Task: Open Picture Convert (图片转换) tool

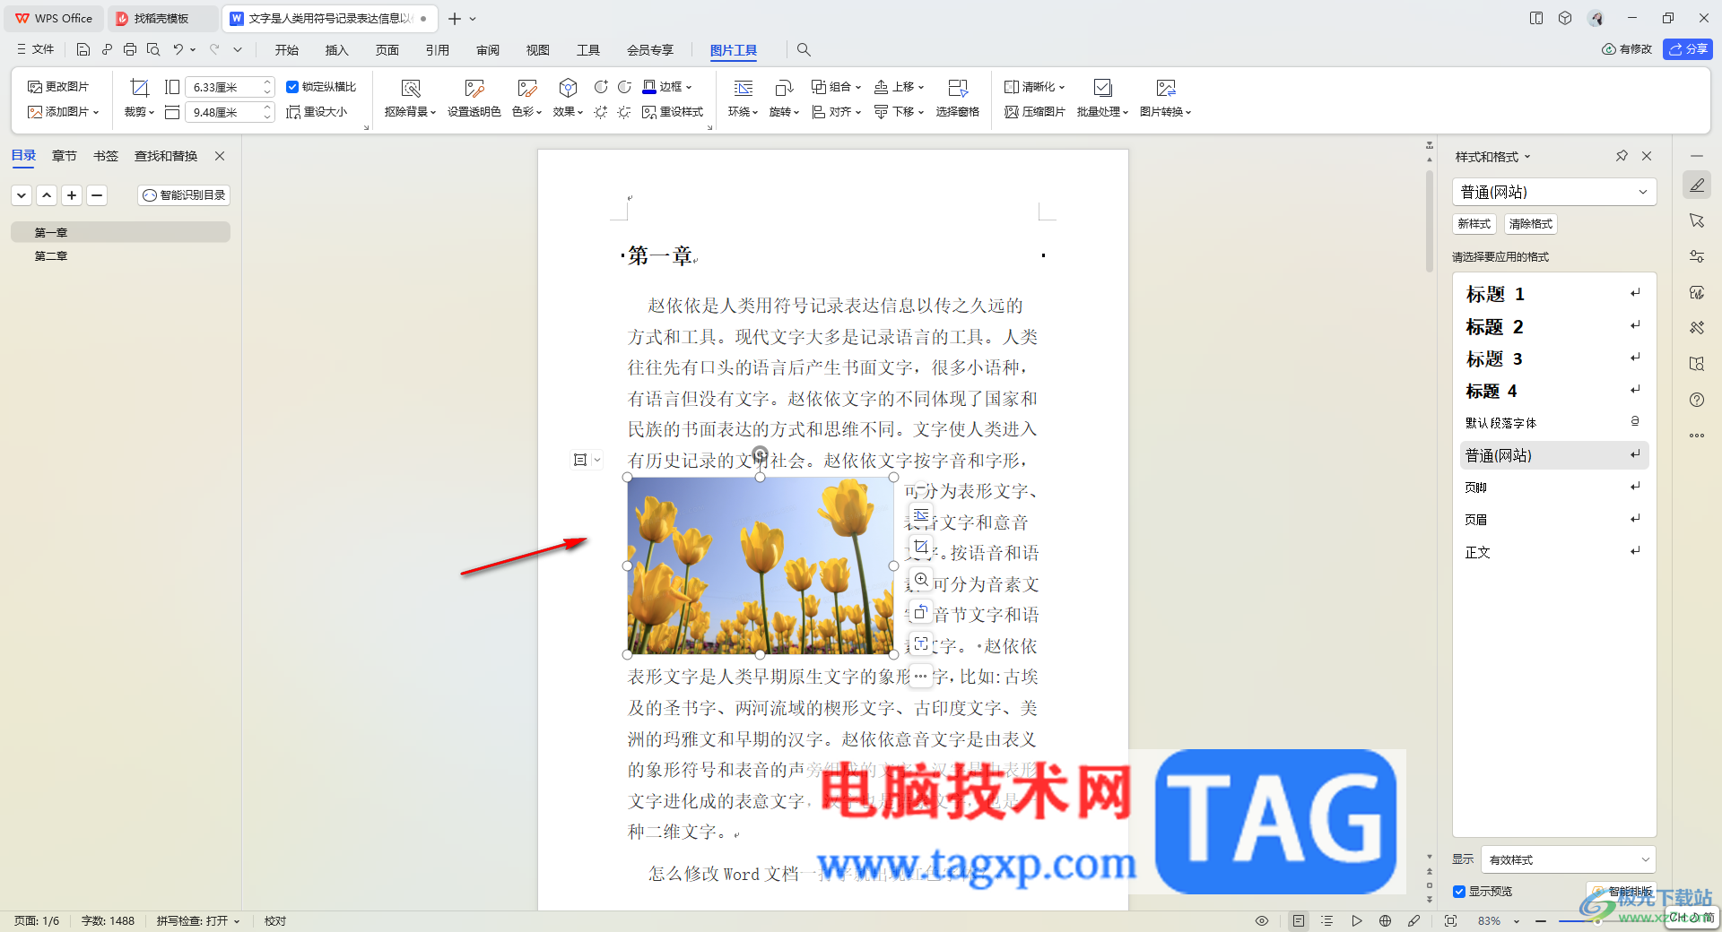Action: tap(1165, 99)
